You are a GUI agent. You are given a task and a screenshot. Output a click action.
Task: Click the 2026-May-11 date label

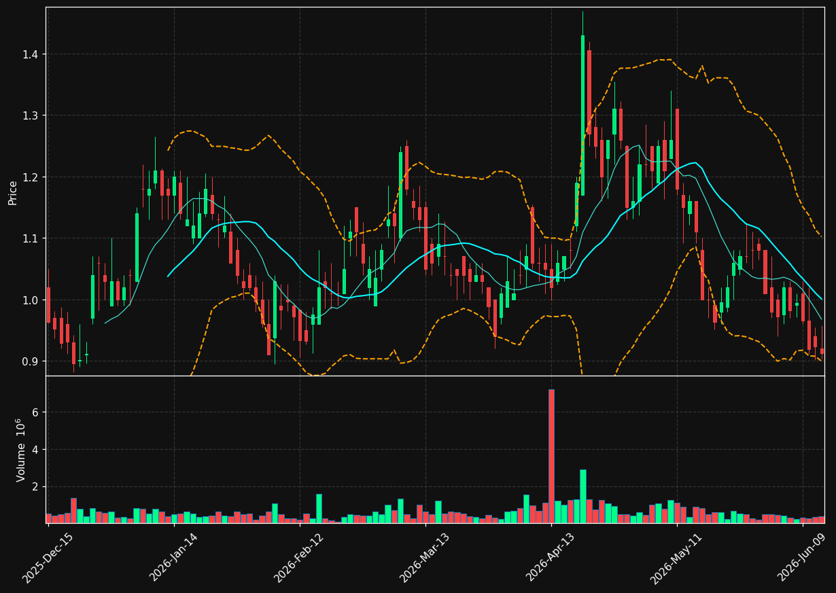676,558
